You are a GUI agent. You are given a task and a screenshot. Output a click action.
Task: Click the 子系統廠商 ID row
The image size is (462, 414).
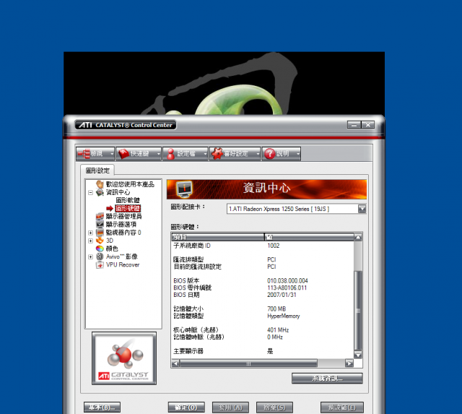pyautogui.click(x=263, y=246)
